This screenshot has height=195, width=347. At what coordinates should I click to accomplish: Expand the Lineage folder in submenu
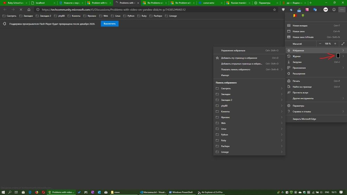249,152
